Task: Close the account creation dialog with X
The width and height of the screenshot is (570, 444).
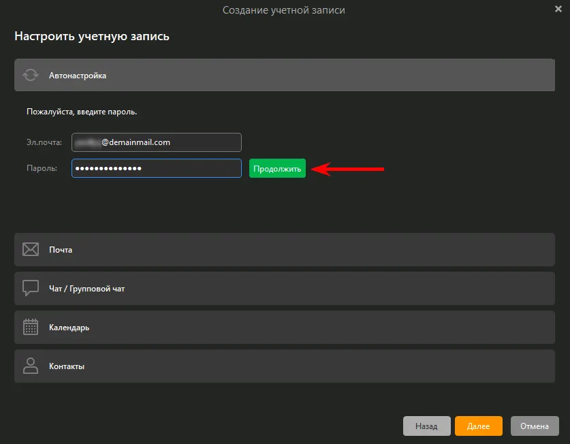Action: 558,9
